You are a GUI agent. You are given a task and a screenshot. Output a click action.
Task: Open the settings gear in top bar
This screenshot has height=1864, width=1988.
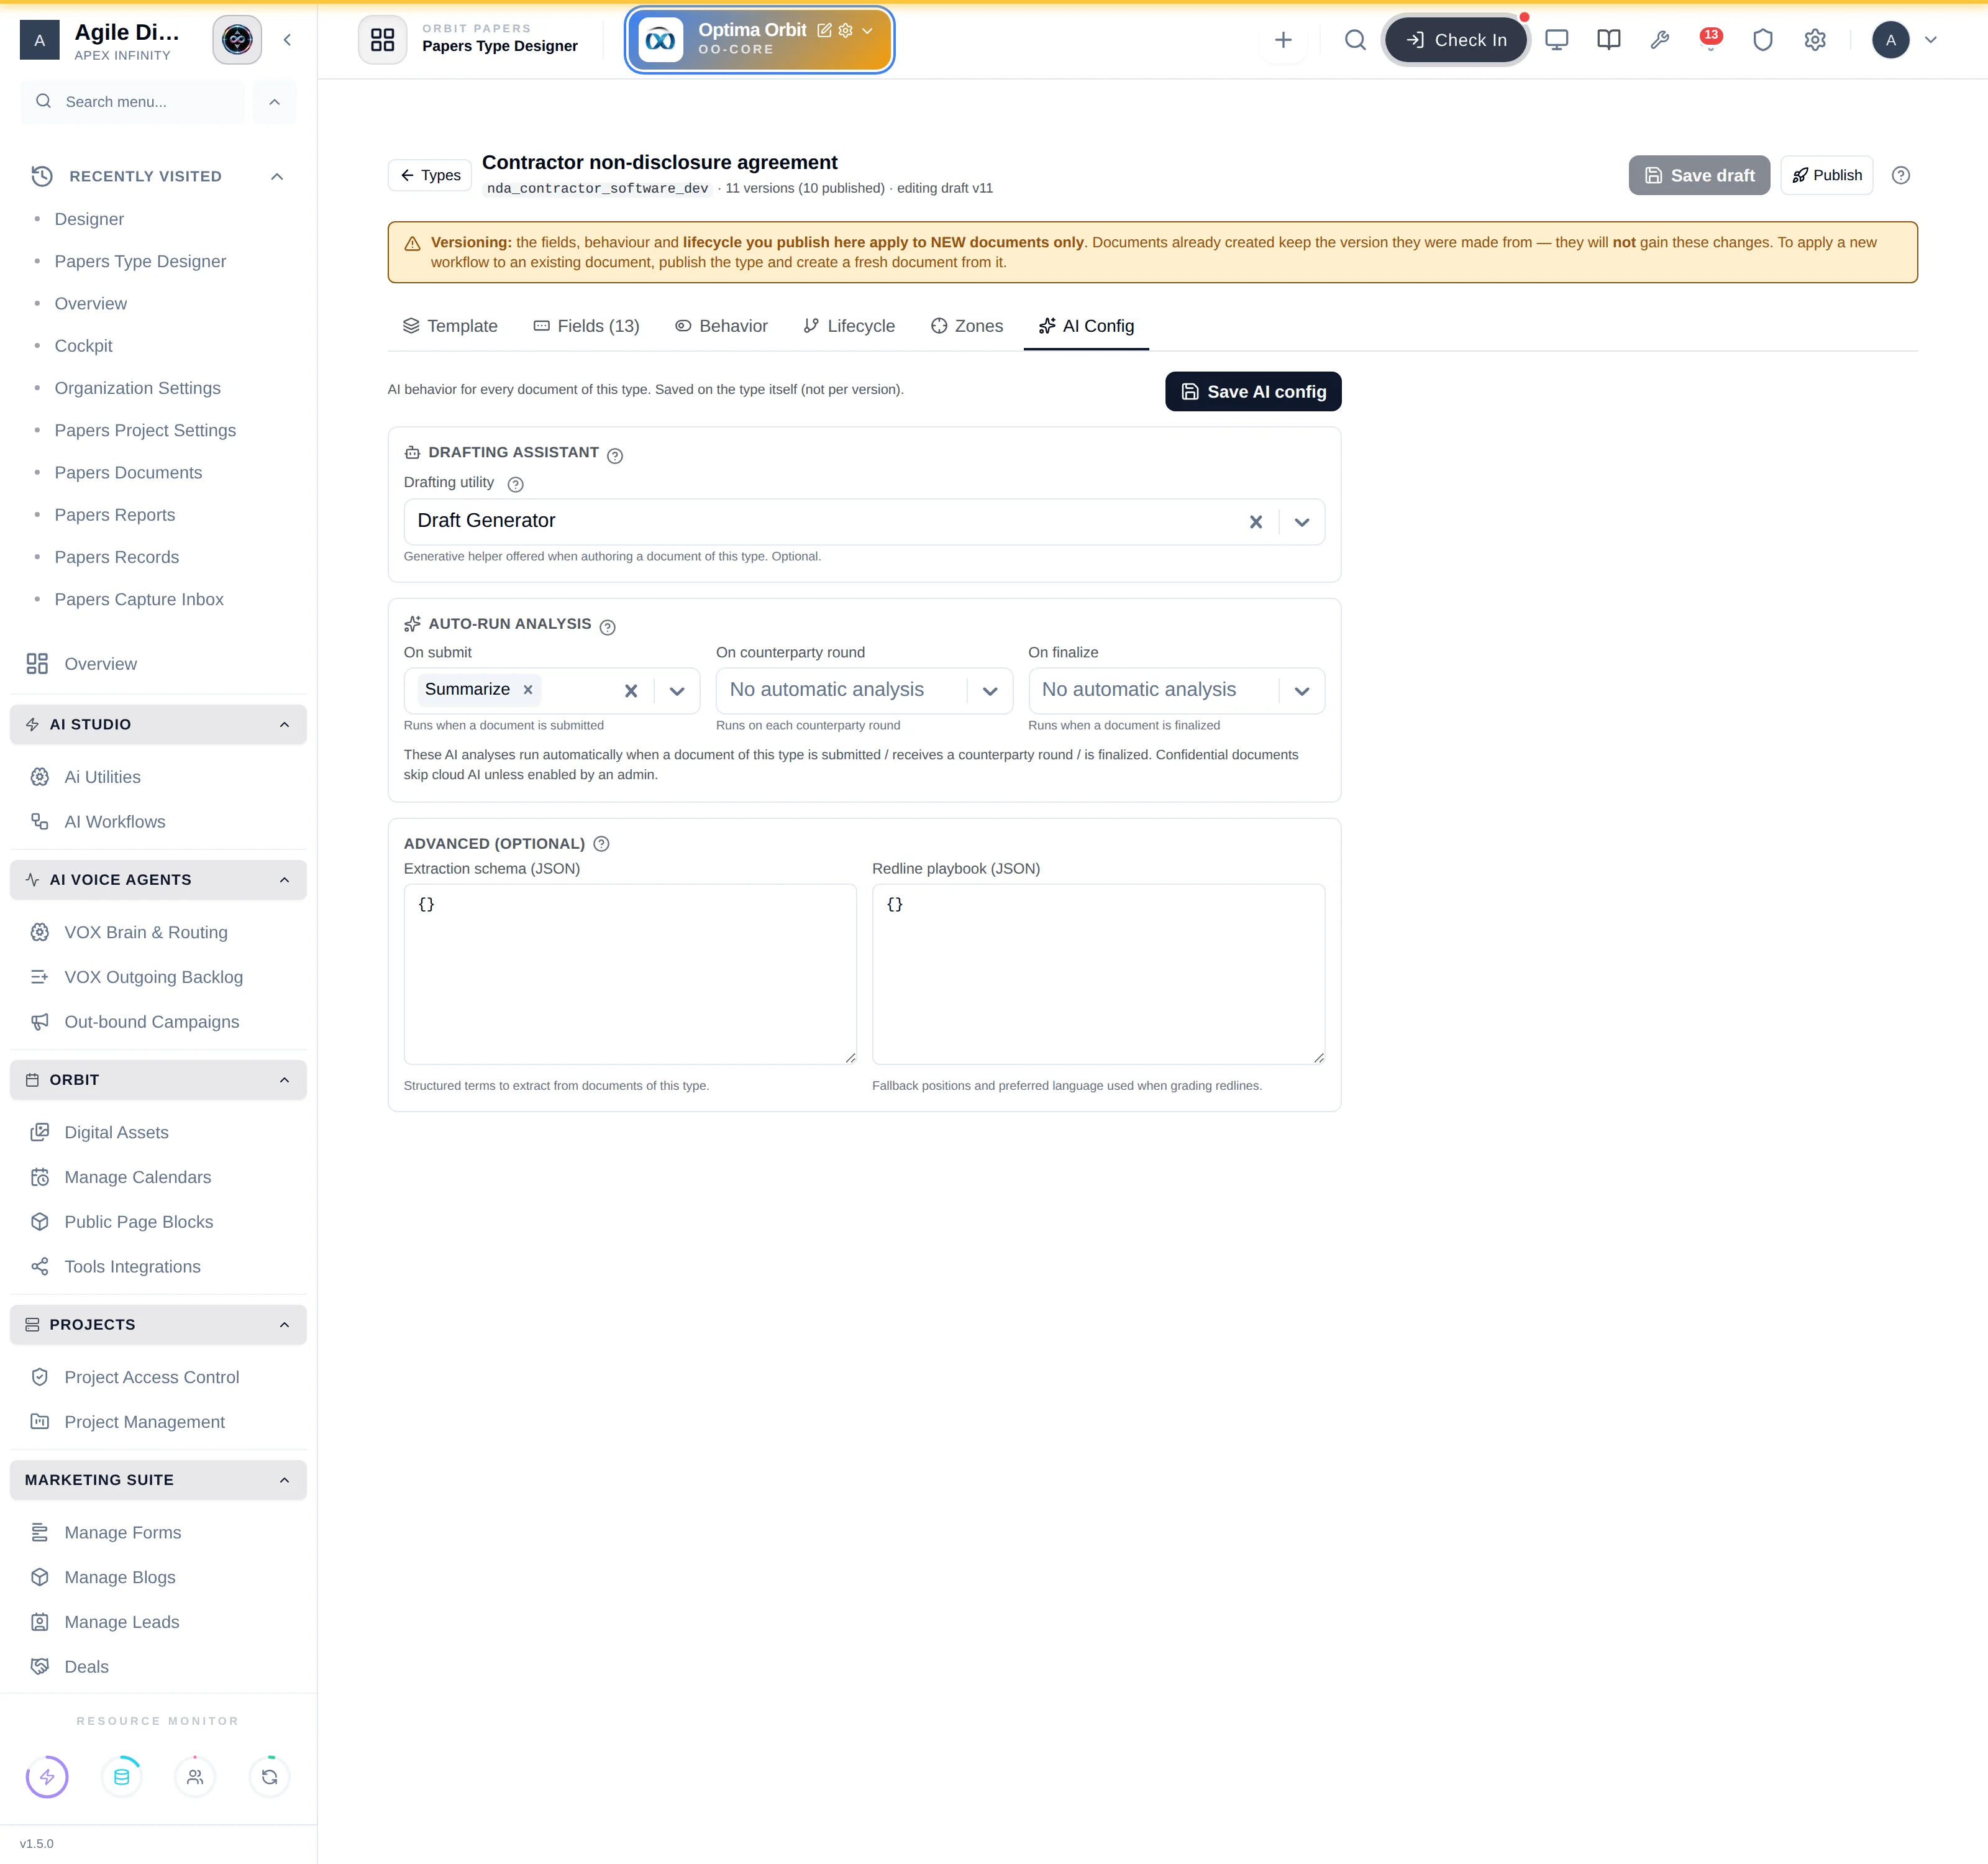tap(1815, 40)
